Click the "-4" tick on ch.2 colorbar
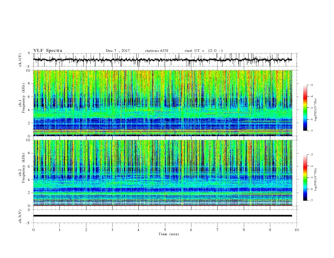The width and height of the screenshot is (334, 258). (311, 166)
